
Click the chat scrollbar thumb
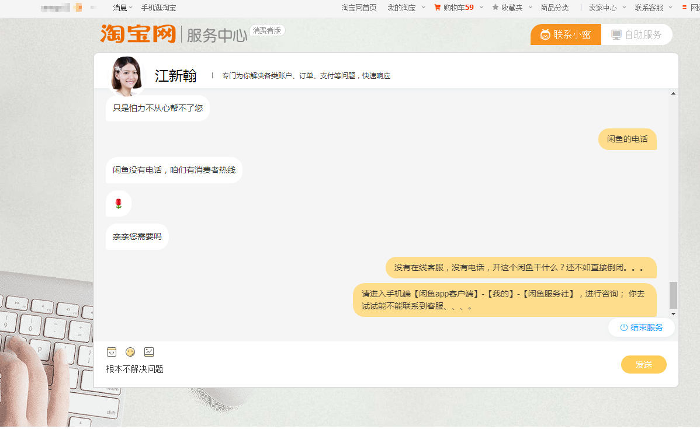673,295
